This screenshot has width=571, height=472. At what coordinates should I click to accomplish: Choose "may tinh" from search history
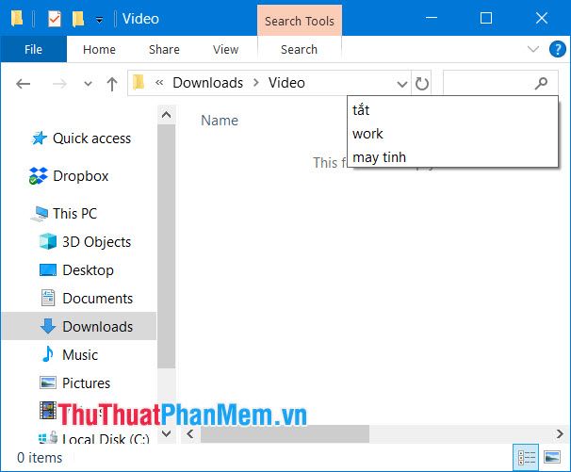click(x=380, y=157)
